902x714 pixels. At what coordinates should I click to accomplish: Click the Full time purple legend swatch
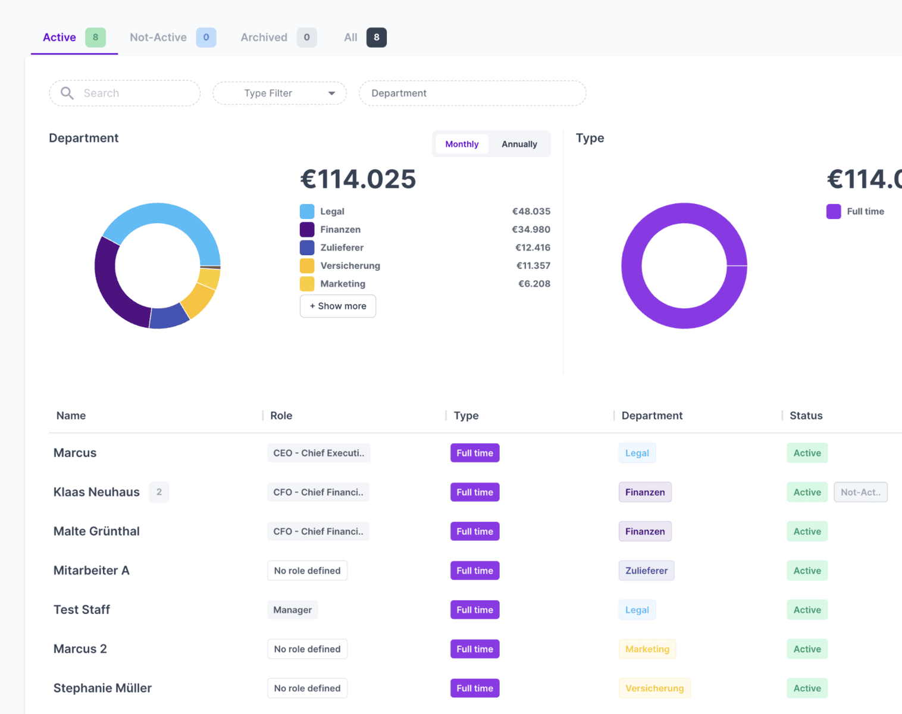(x=834, y=211)
